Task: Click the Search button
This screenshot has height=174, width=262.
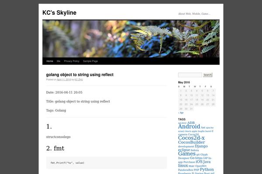Action: (x=207, y=75)
